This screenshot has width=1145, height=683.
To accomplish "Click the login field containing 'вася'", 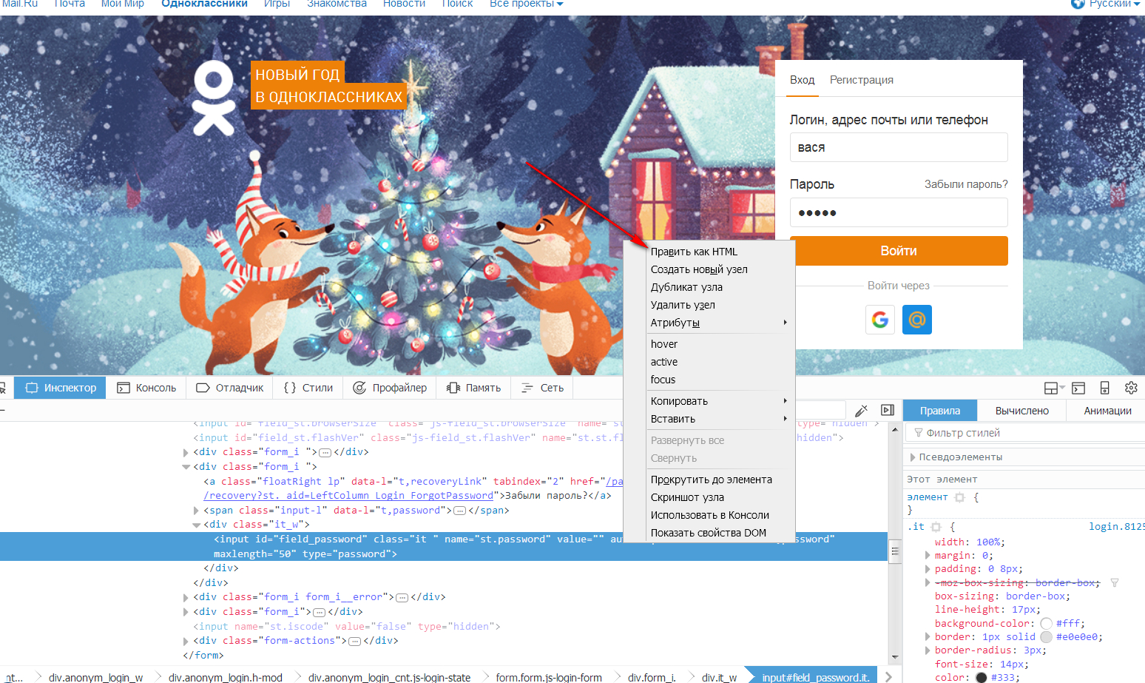I will (x=898, y=147).
